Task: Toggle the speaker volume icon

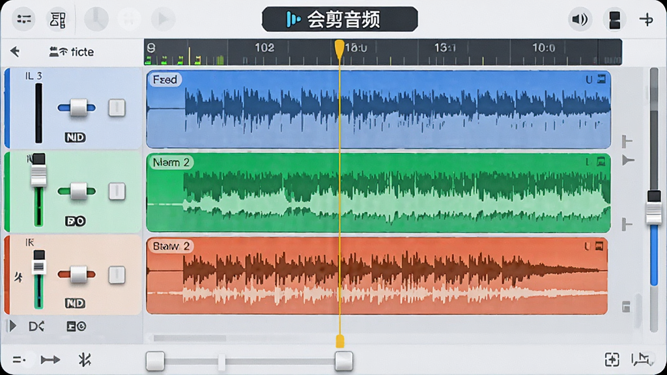Action: (x=580, y=19)
